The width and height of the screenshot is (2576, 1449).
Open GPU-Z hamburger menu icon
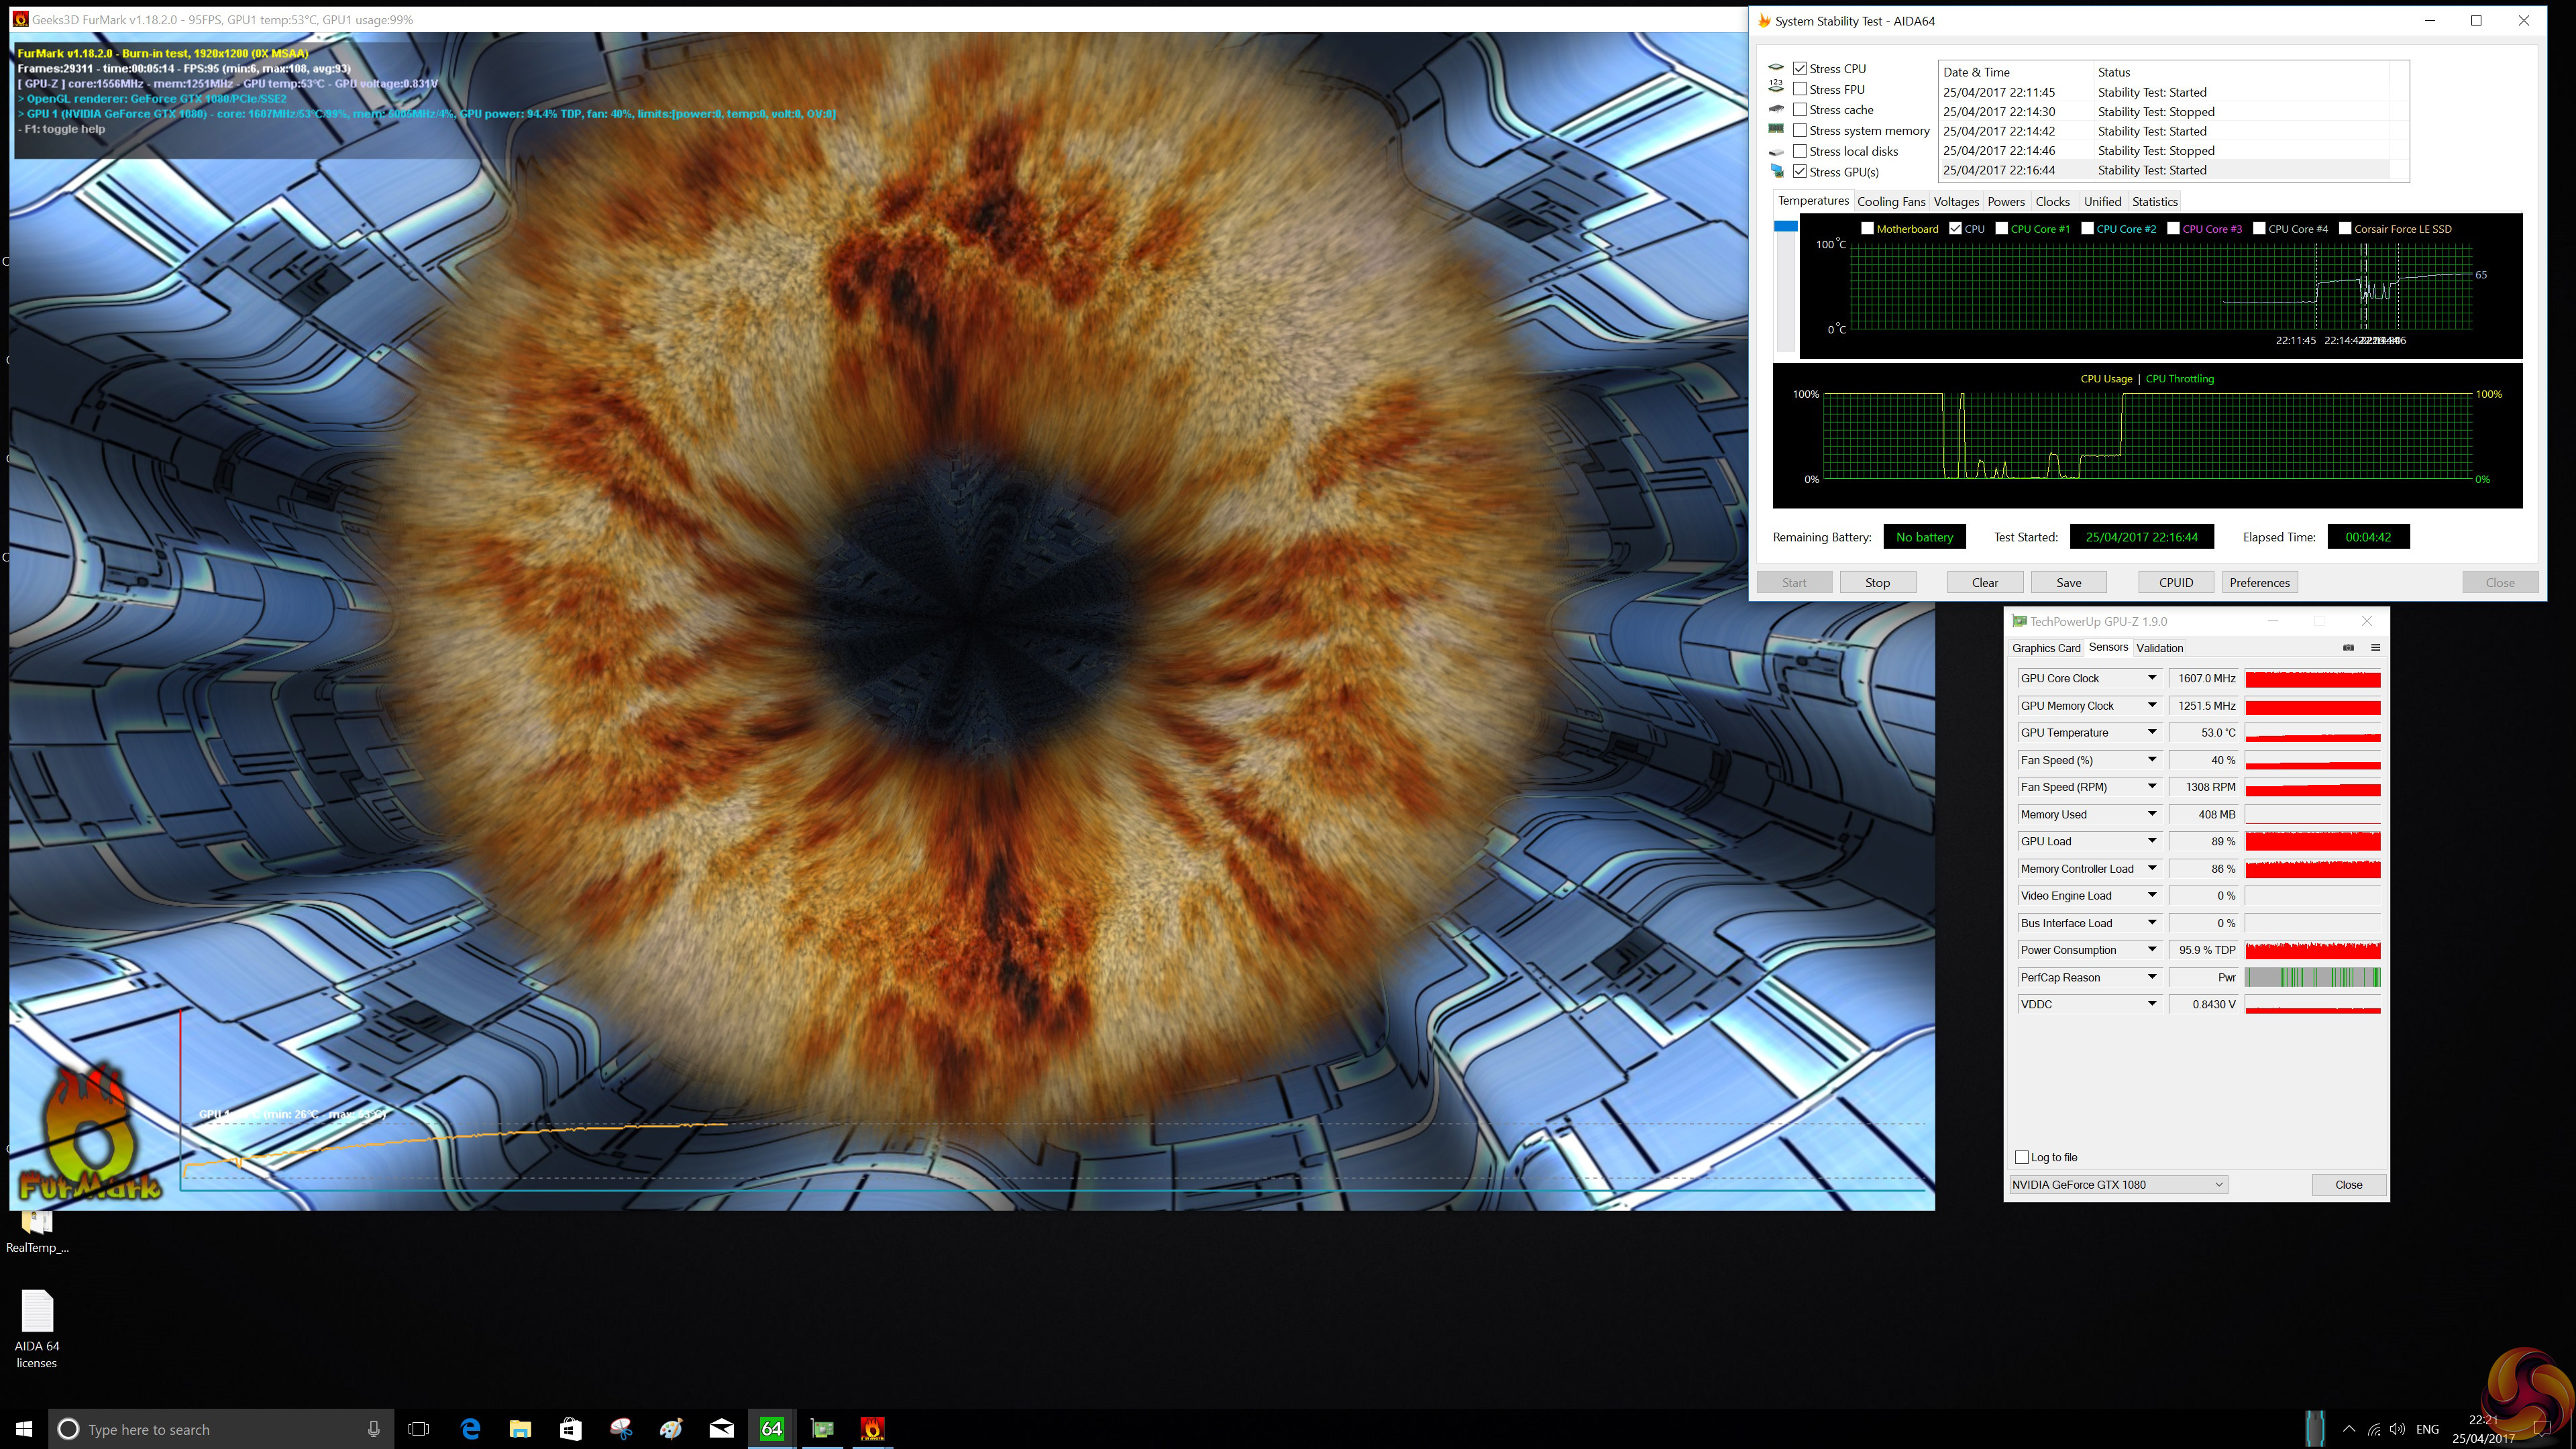(2375, 647)
